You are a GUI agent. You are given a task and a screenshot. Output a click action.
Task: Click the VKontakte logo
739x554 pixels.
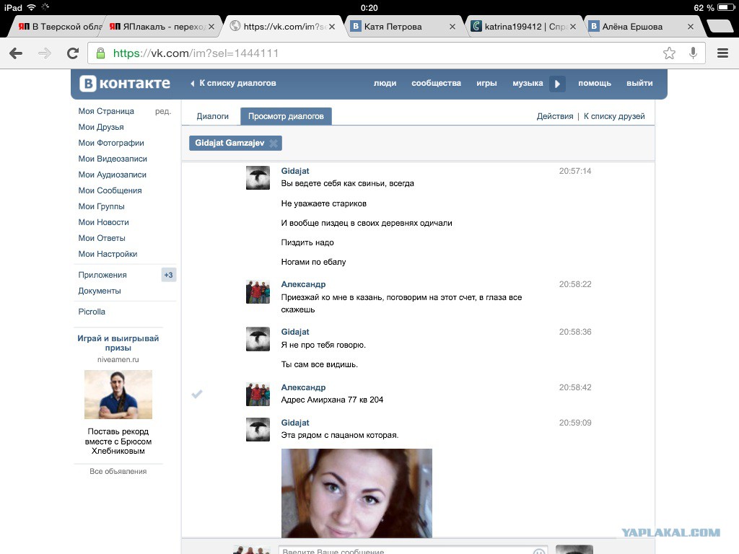[x=125, y=84]
